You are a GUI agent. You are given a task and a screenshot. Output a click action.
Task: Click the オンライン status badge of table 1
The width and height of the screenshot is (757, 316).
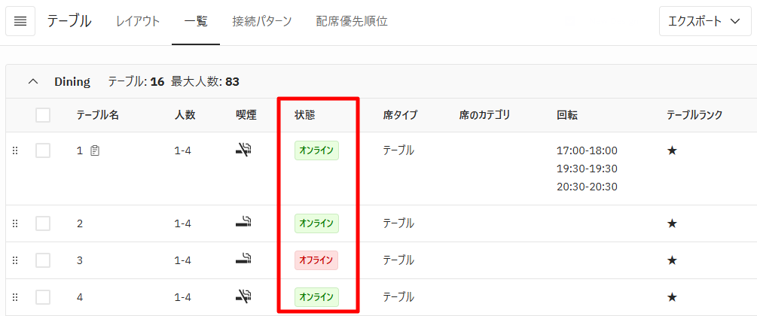pyautogui.click(x=316, y=150)
